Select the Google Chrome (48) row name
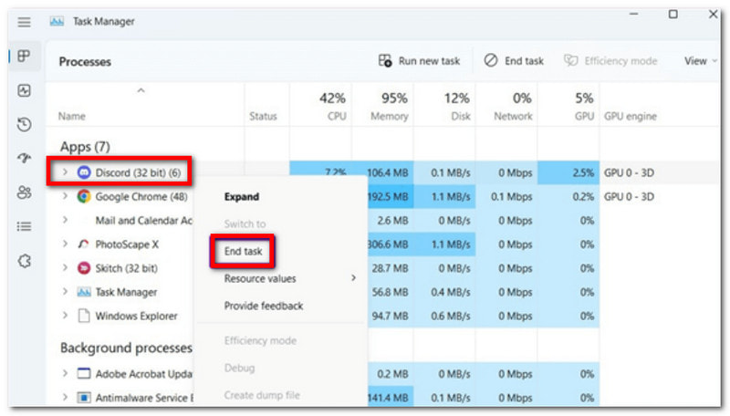The height and width of the screenshot is (416, 730). 141,197
